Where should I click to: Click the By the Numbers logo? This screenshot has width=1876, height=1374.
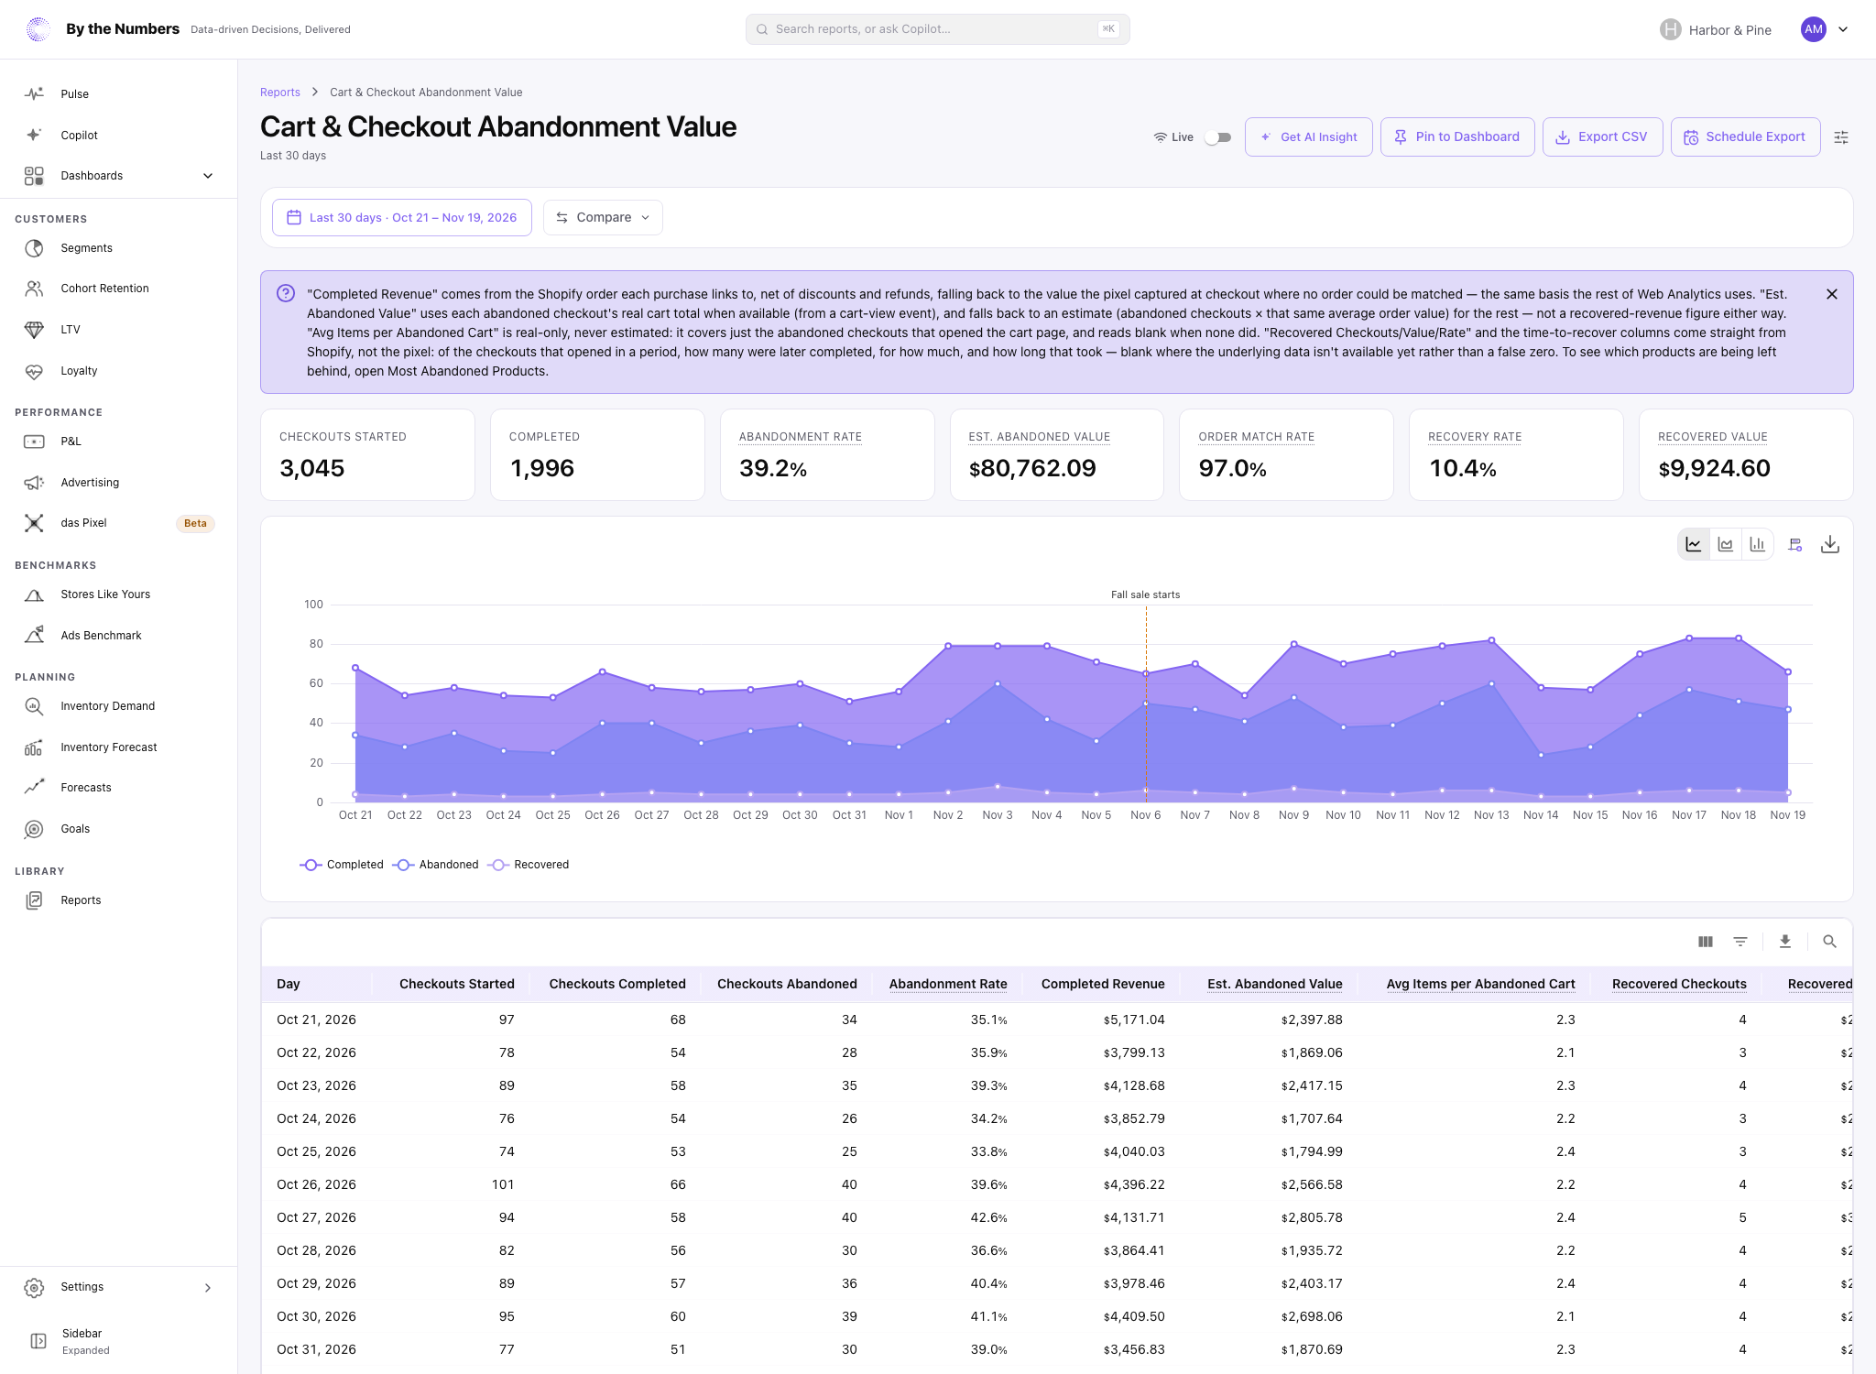pos(38,29)
